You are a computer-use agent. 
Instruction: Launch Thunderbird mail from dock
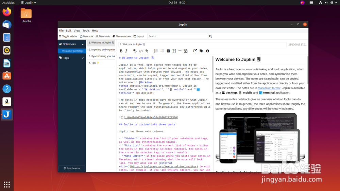[x=7, y=24]
